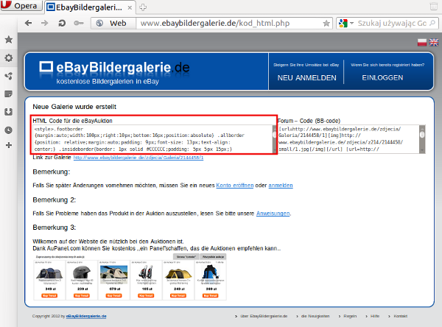
Task: Click the 'Forum – Code (BB-code)' label
Action: pos(309,121)
